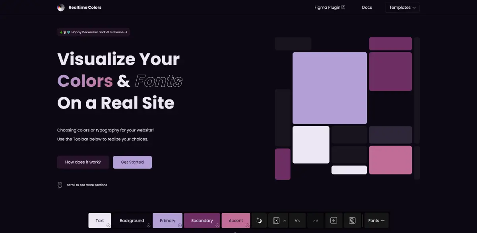Expand randomize options chevron beside dice
The image size is (477, 233).
tap(285, 221)
